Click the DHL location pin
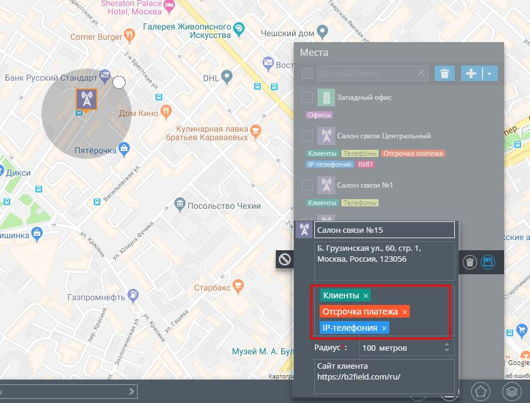The width and height of the screenshot is (530, 403). click(227, 77)
